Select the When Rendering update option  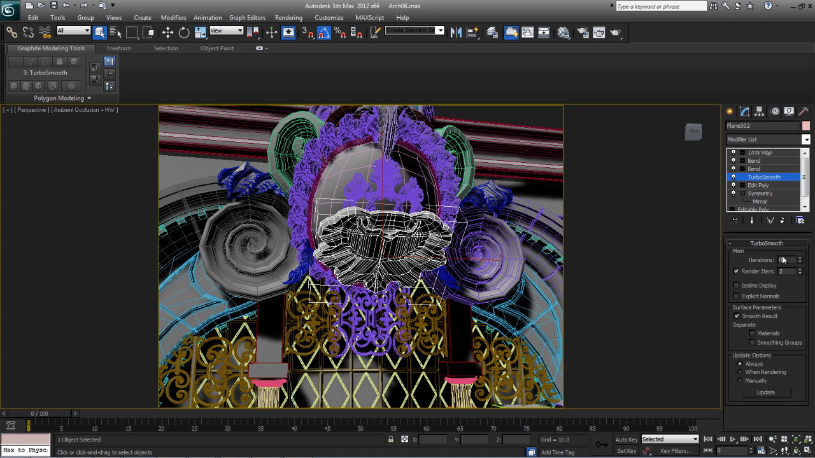740,372
